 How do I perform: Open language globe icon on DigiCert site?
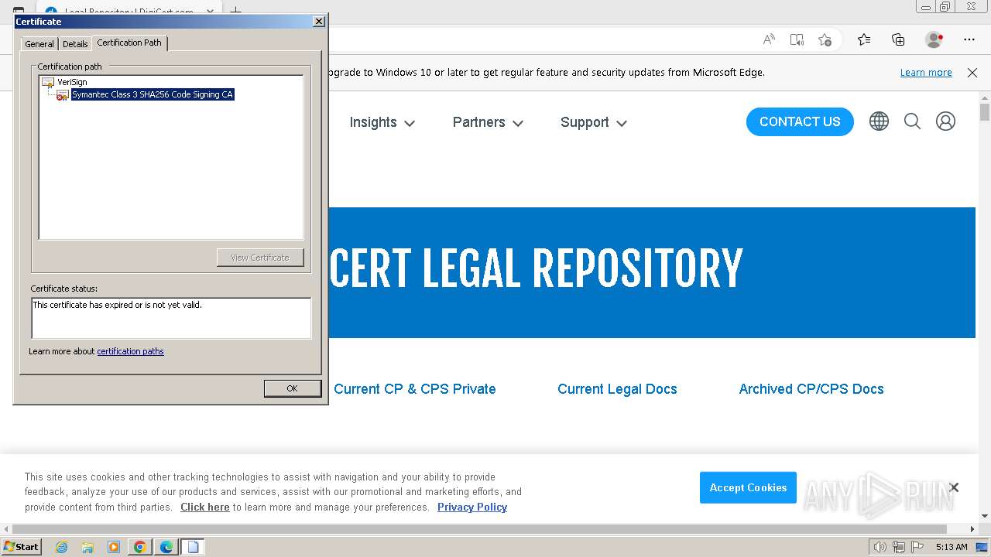(879, 121)
